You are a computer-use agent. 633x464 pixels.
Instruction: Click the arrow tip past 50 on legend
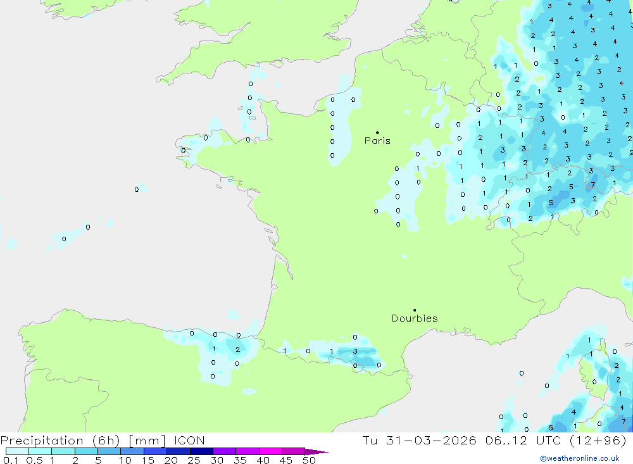[x=317, y=452]
